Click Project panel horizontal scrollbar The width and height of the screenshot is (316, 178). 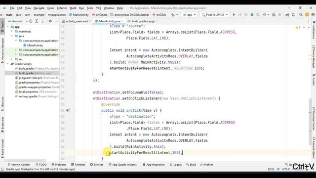(25, 161)
